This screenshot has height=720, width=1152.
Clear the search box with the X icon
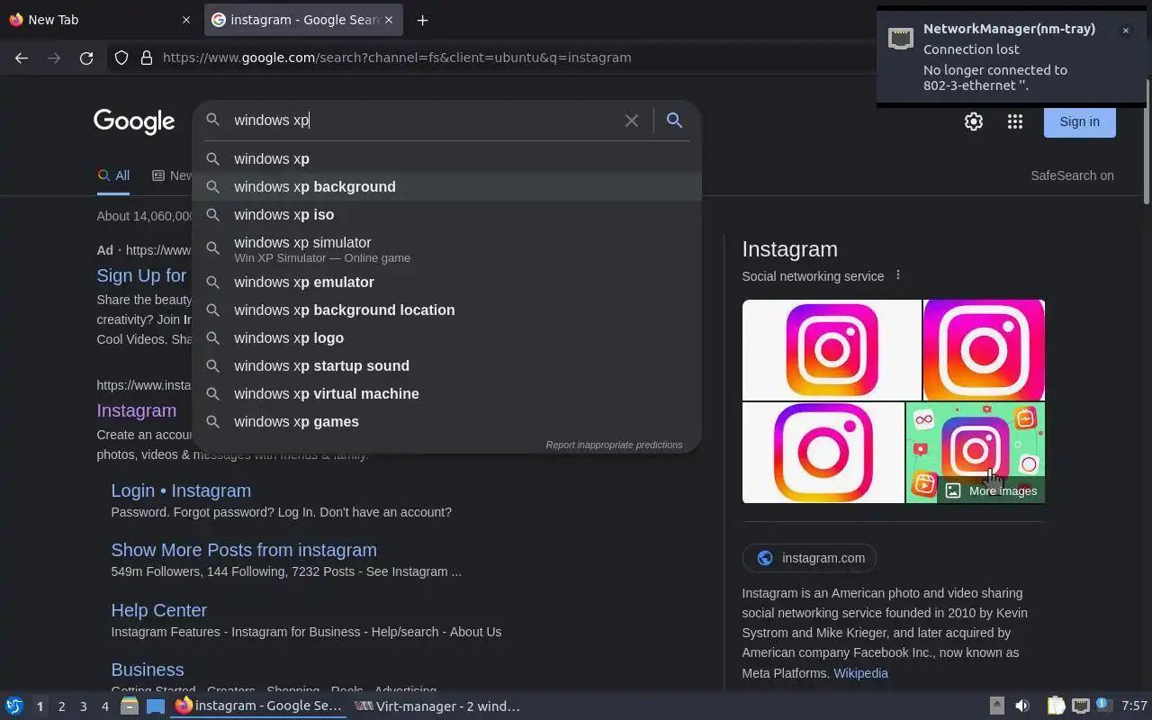pyautogui.click(x=632, y=120)
